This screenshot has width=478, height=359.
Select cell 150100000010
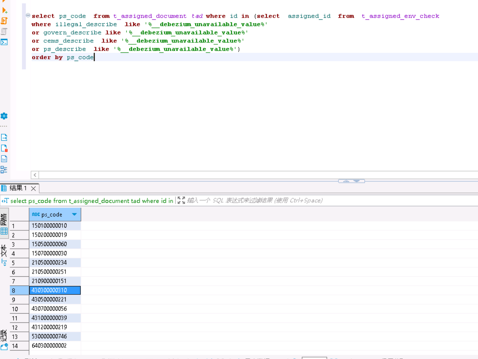(x=55, y=226)
